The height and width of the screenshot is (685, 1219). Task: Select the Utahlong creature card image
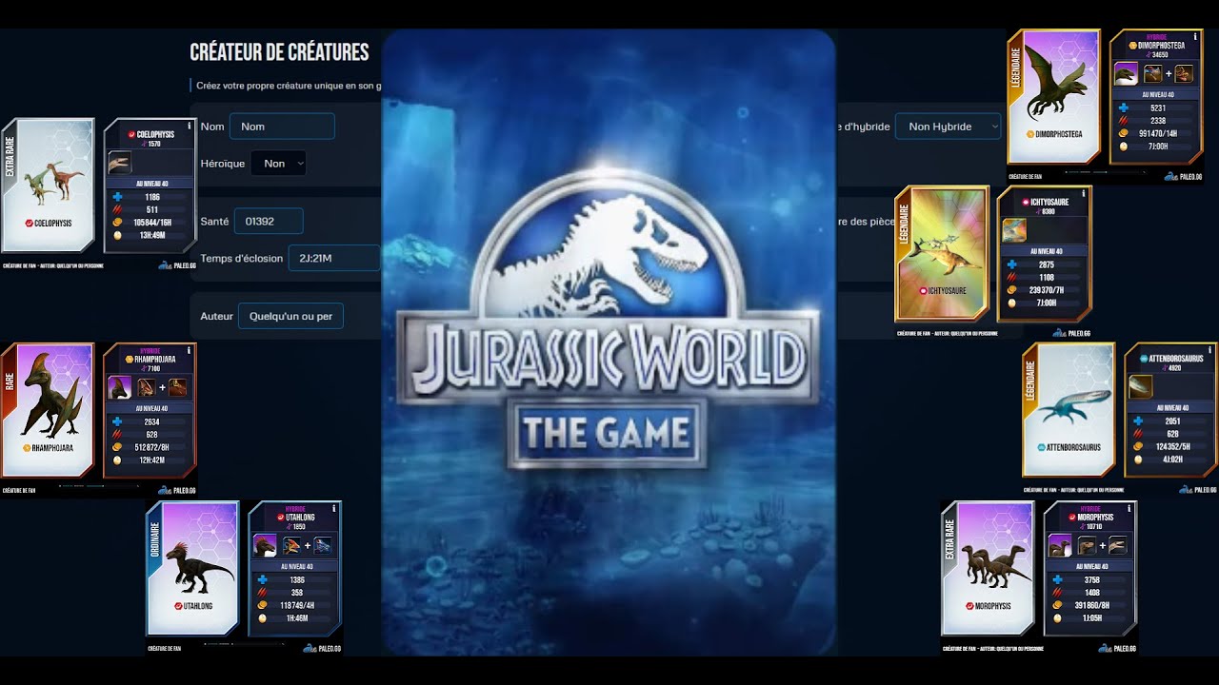click(x=192, y=568)
